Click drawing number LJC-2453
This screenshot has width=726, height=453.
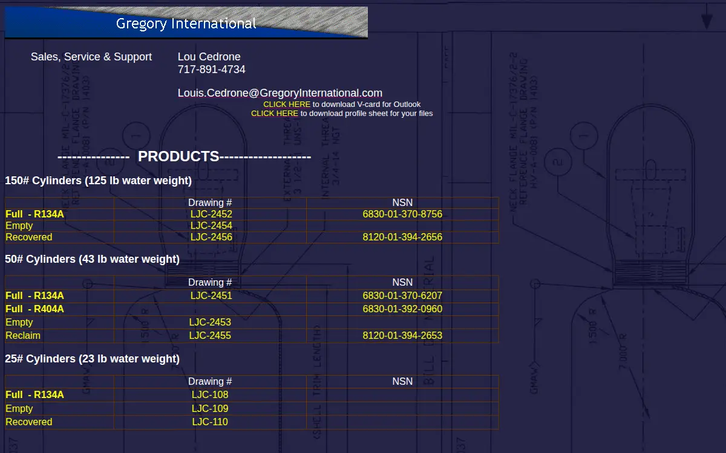[x=210, y=323]
